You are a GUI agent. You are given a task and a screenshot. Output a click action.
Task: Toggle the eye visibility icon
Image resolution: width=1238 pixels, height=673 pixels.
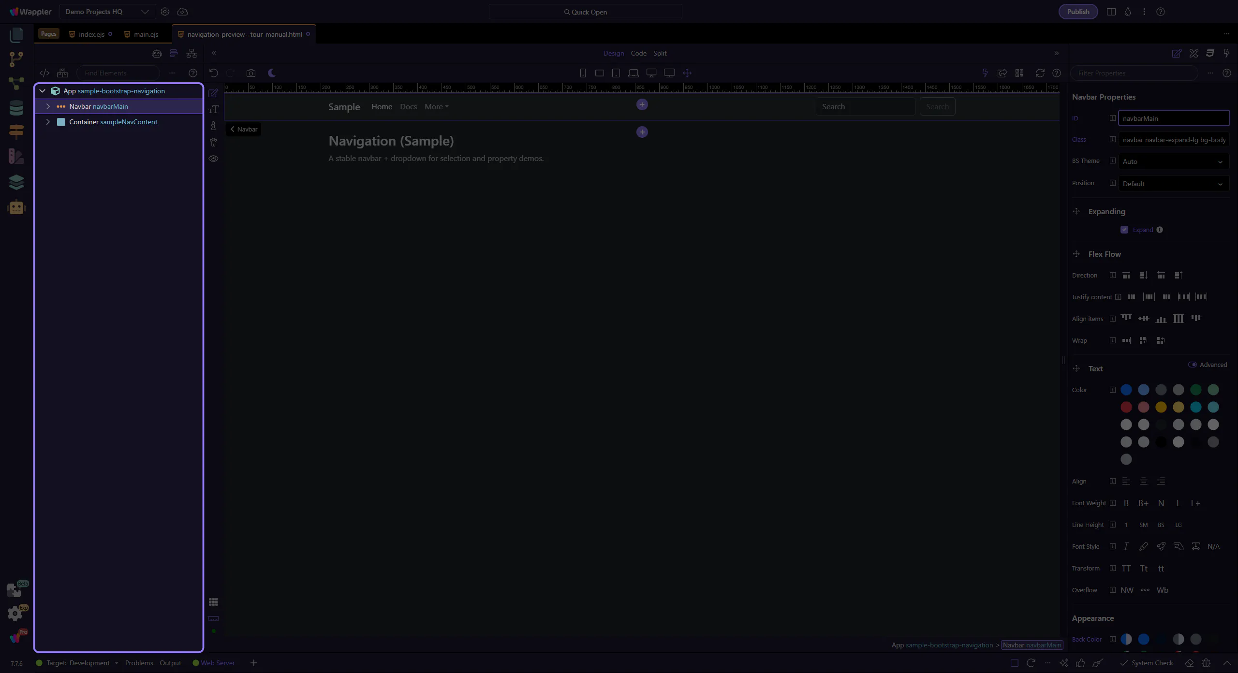point(213,159)
